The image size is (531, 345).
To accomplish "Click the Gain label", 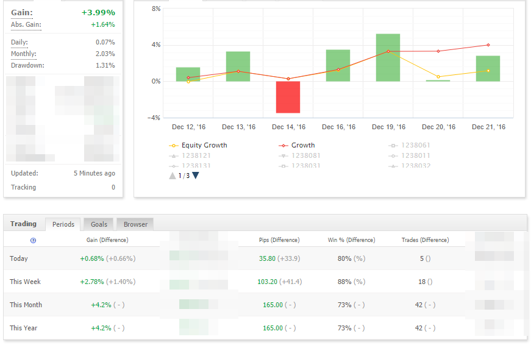I will [22, 13].
